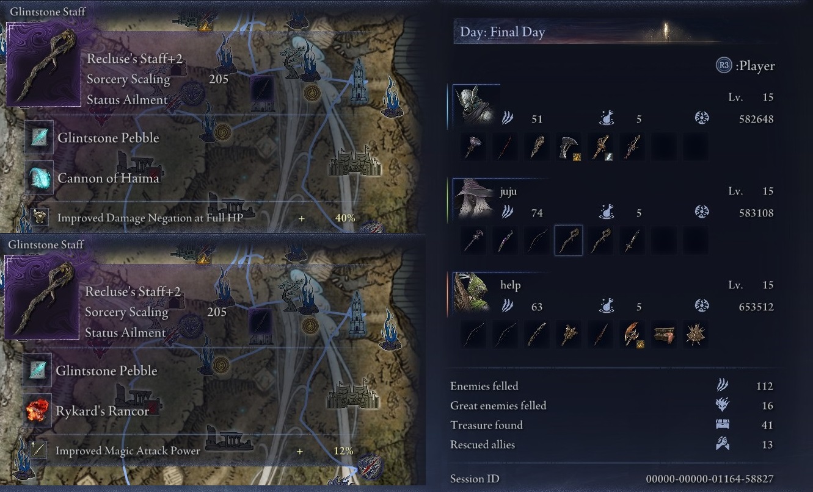The image size is (813, 492).
Task: Click the Great enemies felled stat icon
Action: click(x=722, y=405)
